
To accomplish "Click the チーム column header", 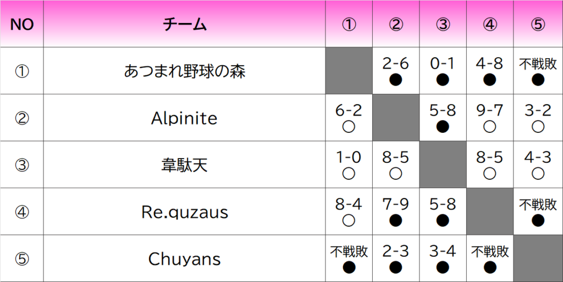I will pyautogui.click(x=184, y=24).
